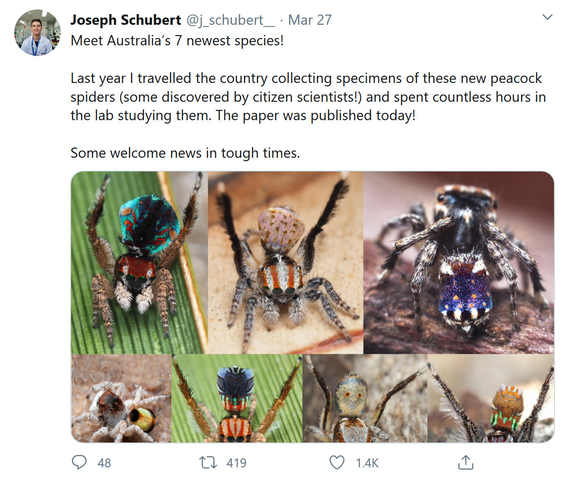
Task: Click the share upload icon
Action: (x=465, y=462)
